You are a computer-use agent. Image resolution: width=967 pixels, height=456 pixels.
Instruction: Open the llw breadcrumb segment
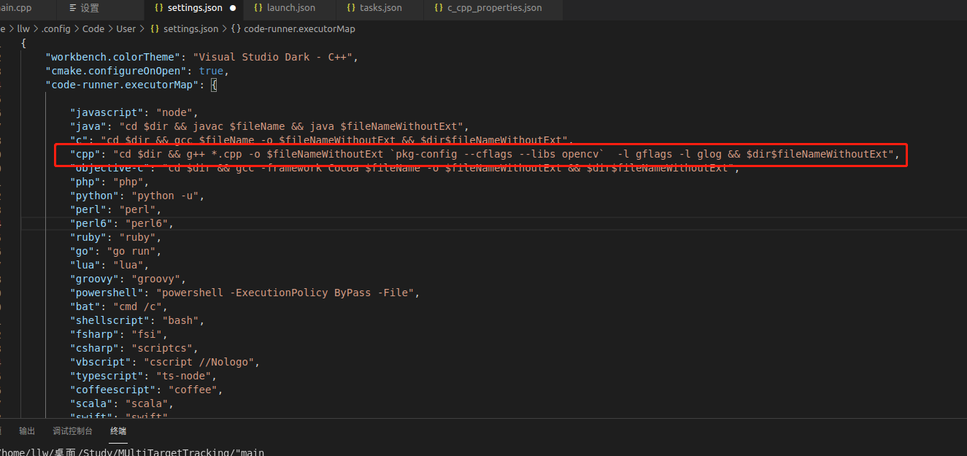coord(23,29)
